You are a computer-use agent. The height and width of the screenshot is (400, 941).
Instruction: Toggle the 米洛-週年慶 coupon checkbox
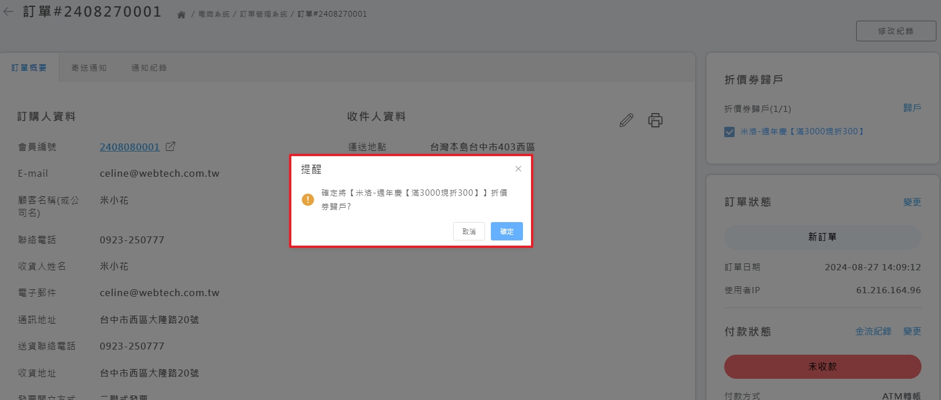[729, 132]
